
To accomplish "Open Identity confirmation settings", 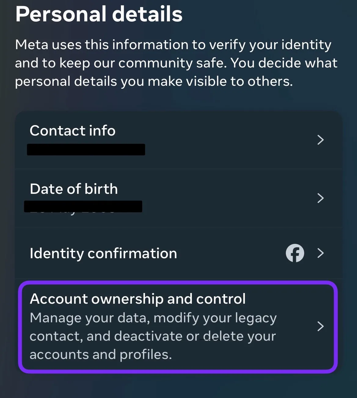I will click(103, 253).
